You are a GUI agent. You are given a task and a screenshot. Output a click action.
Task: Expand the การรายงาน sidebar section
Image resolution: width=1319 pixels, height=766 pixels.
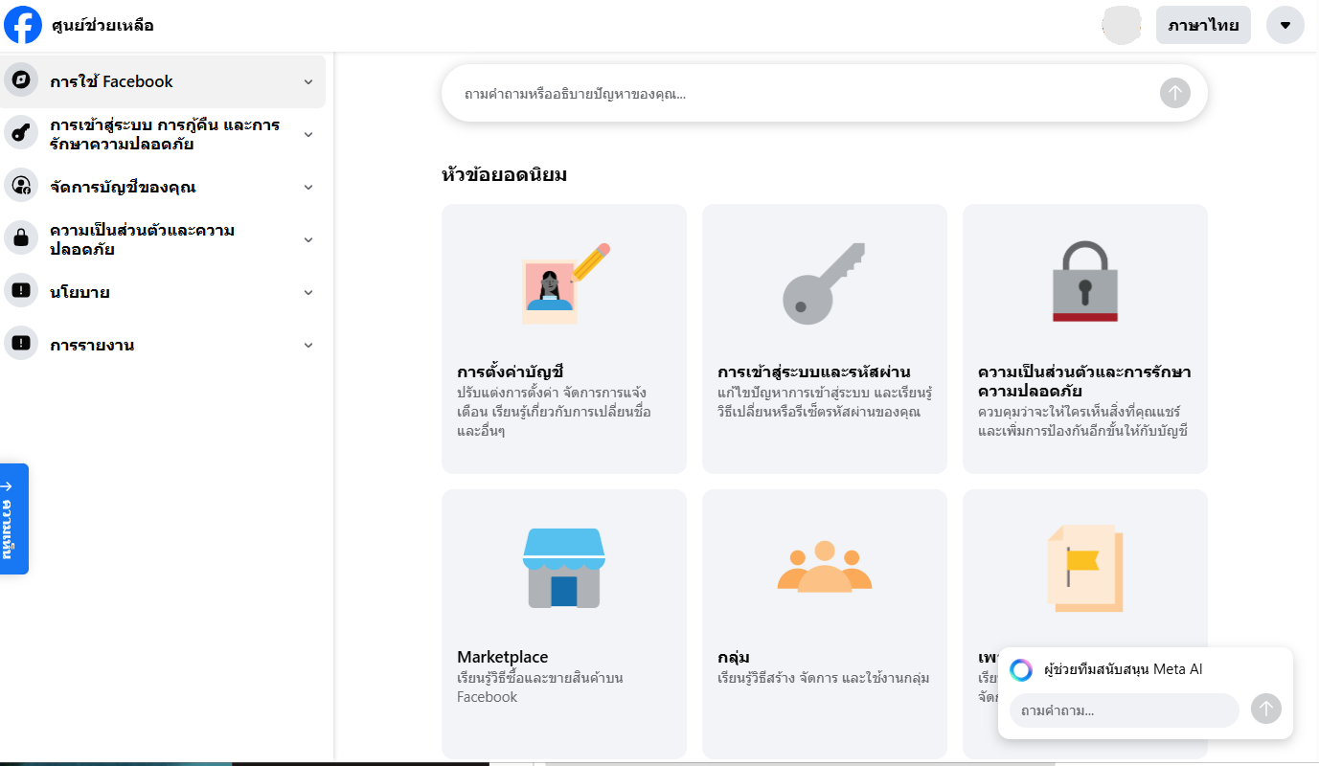point(308,345)
